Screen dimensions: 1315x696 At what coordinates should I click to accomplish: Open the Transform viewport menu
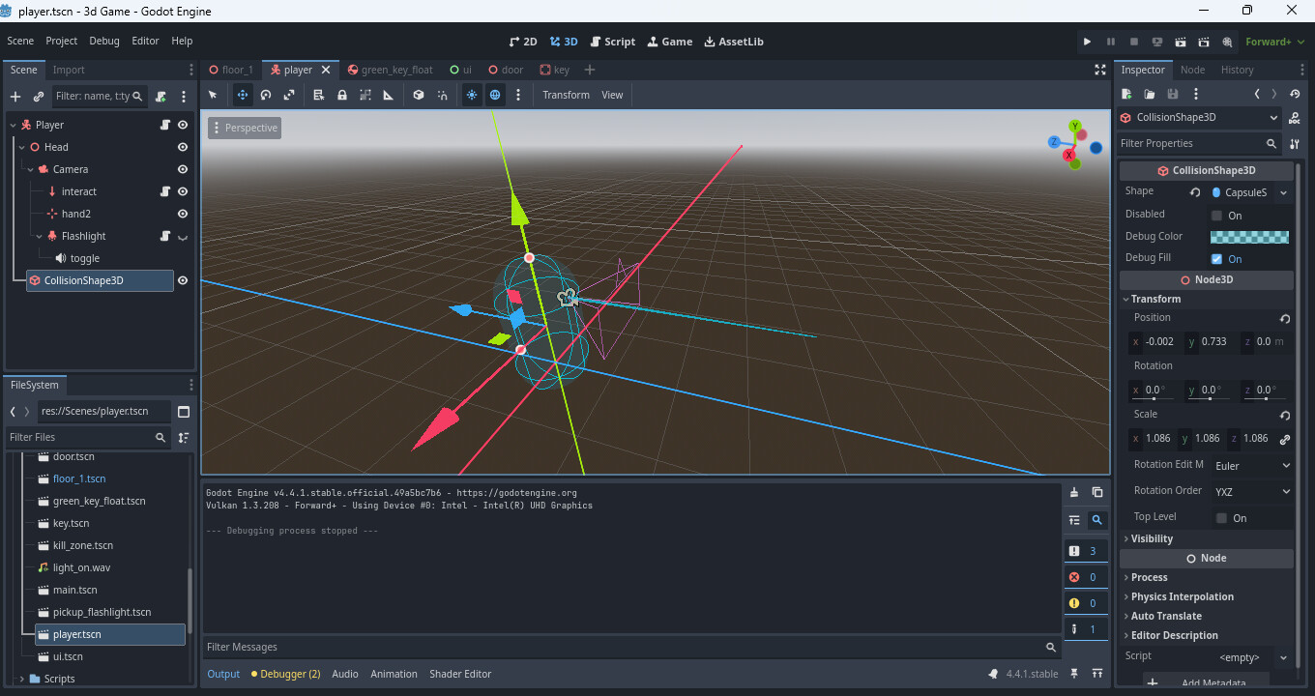point(566,95)
